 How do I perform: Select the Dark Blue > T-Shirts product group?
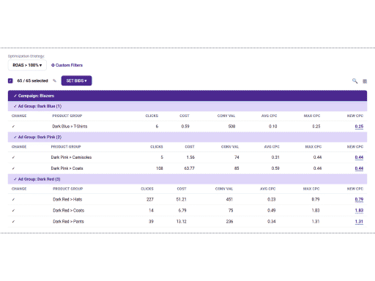[70, 127]
